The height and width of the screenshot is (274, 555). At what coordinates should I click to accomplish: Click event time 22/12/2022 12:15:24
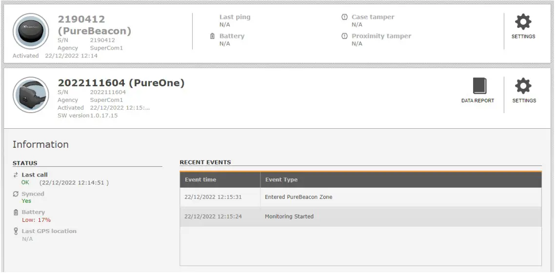(213, 216)
